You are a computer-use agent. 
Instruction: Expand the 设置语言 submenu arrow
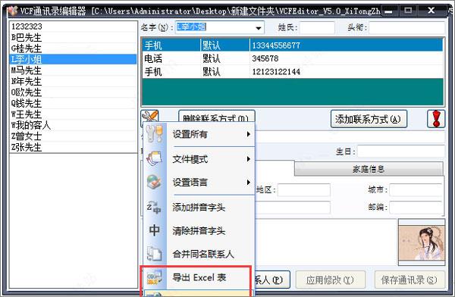[x=249, y=183]
